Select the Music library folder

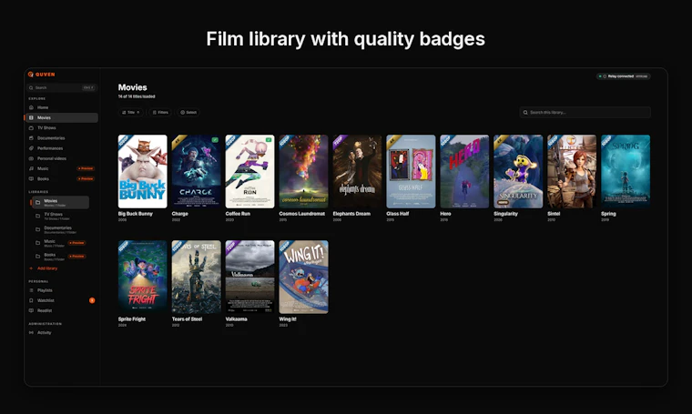coord(60,243)
